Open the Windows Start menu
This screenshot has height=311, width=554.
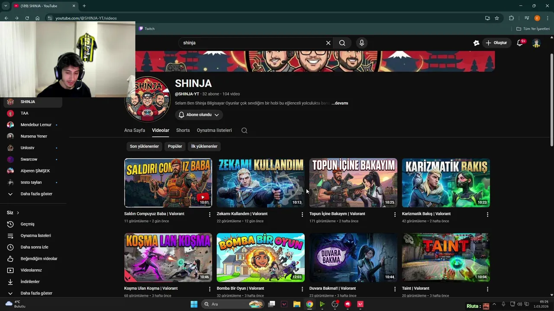[194, 304]
